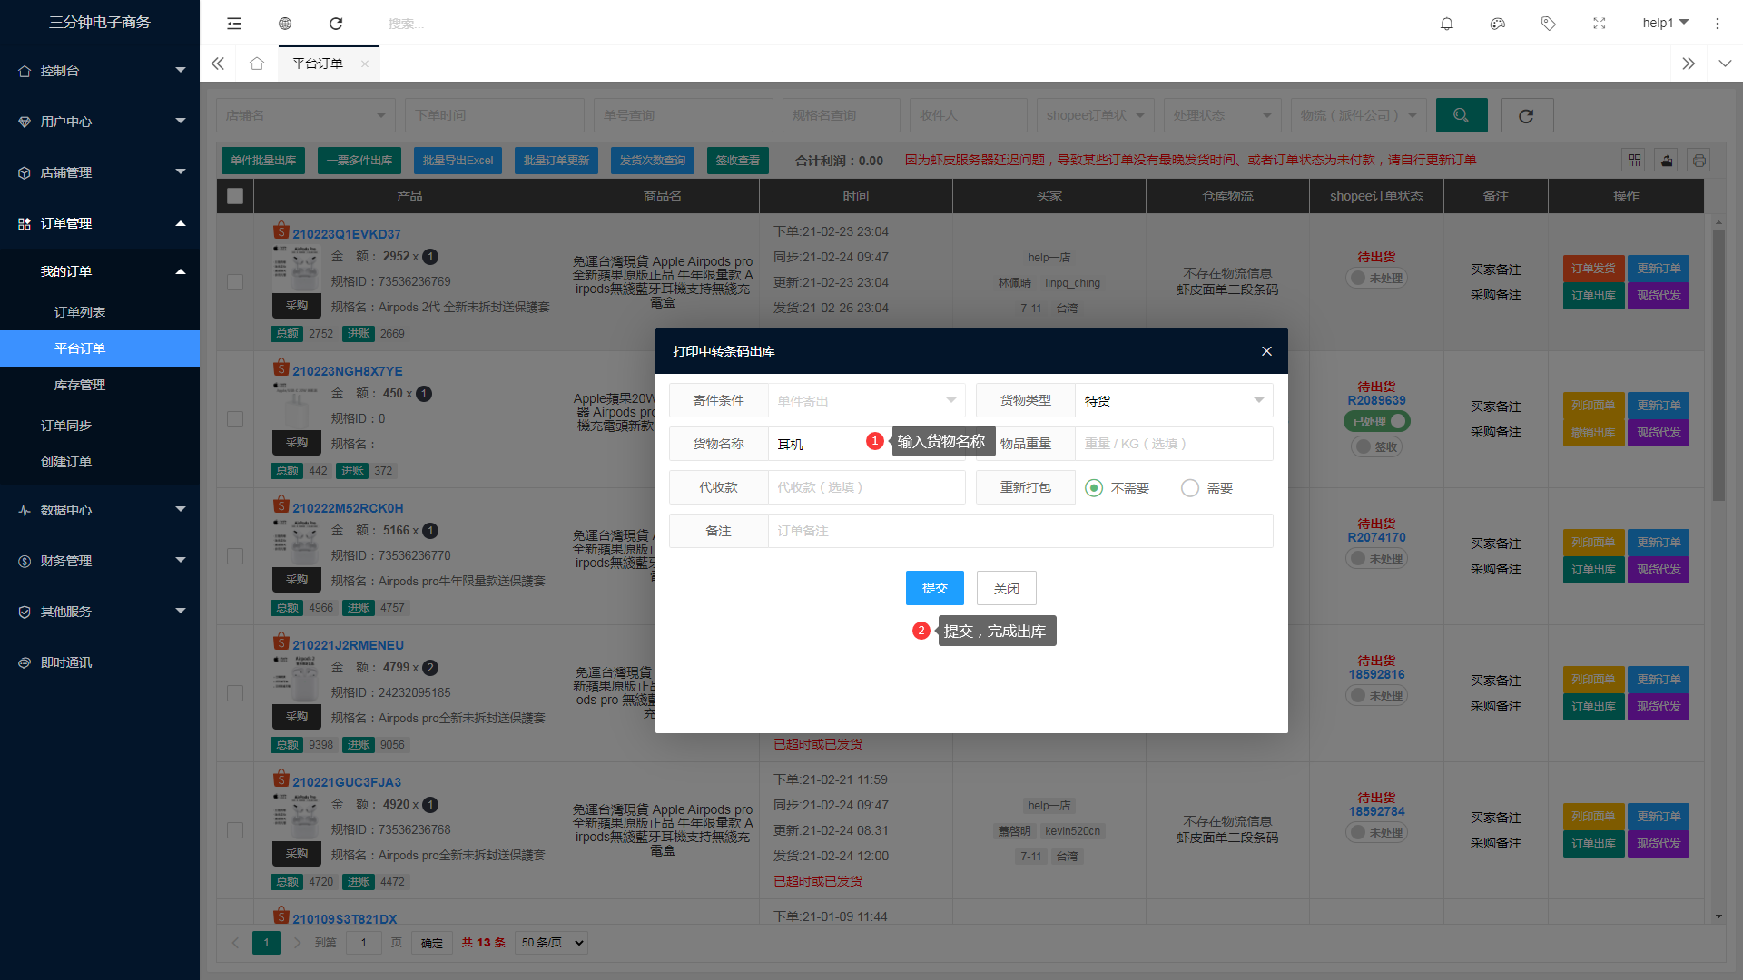Screen dimensions: 1743x980
Task: Click the 备注 order remark input field
Action: (1019, 531)
